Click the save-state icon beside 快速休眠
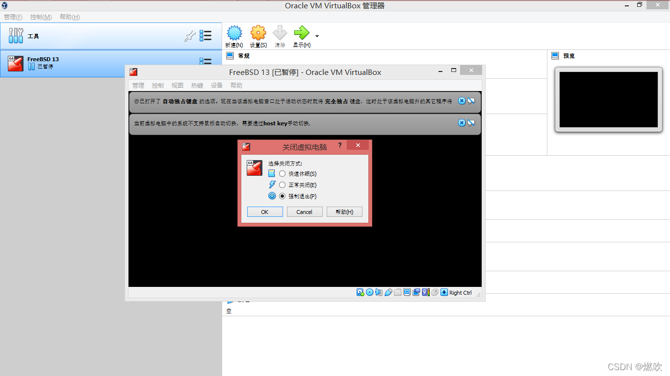This screenshot has width=670, height=376. pyautogui.click(x=272, y=173)
